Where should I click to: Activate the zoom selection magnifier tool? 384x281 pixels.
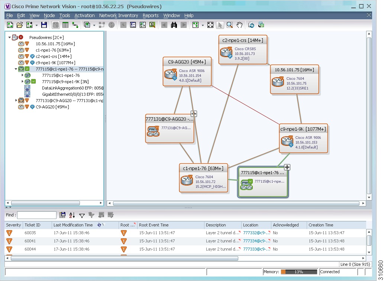[x=230, y=25]
